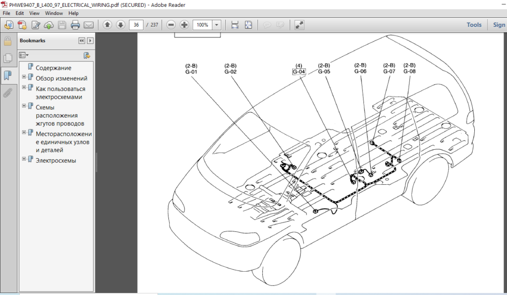
Task: Toggle read mode expand icon
Action: 300,25
